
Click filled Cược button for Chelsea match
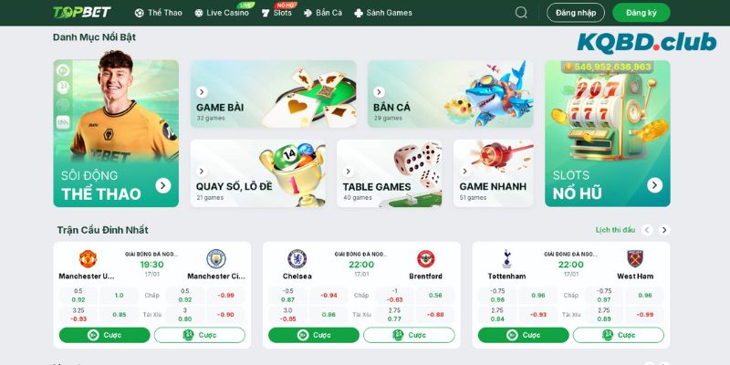point(314,335)
